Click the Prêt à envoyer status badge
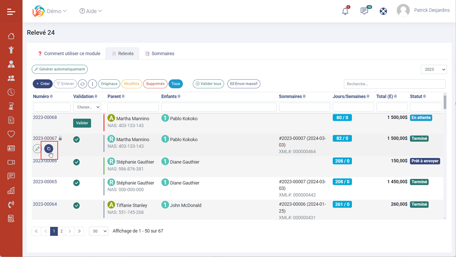456x257 pixels. 425,161
